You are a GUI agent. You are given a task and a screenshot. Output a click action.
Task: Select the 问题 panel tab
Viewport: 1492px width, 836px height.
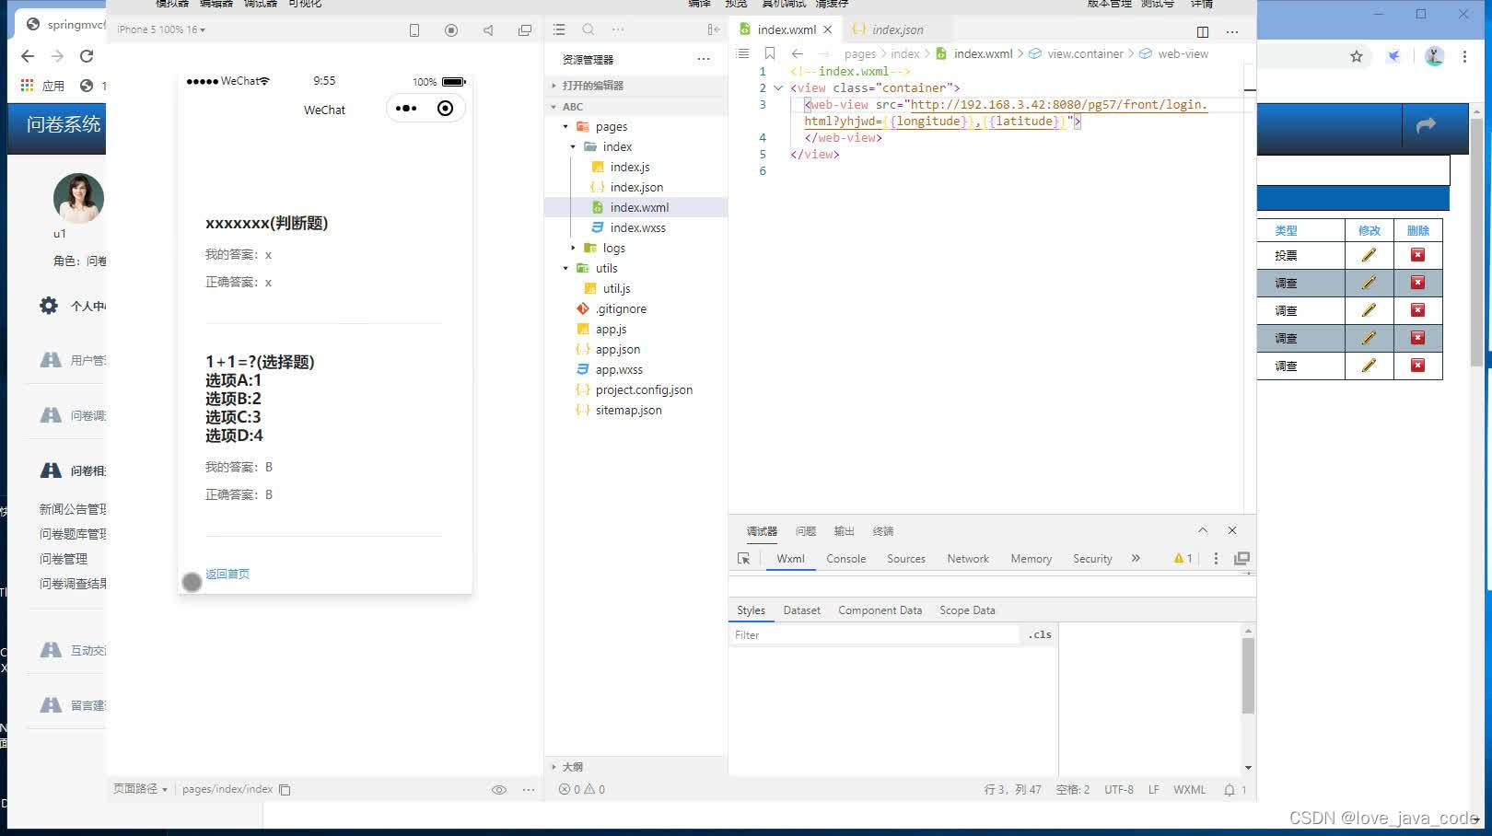click(x=806, y=531)
